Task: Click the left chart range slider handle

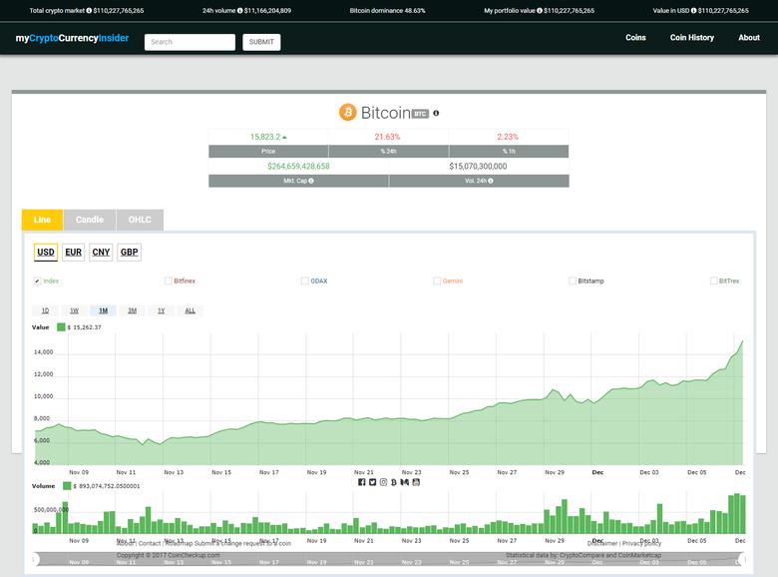Action: click(x=33, y=560)
